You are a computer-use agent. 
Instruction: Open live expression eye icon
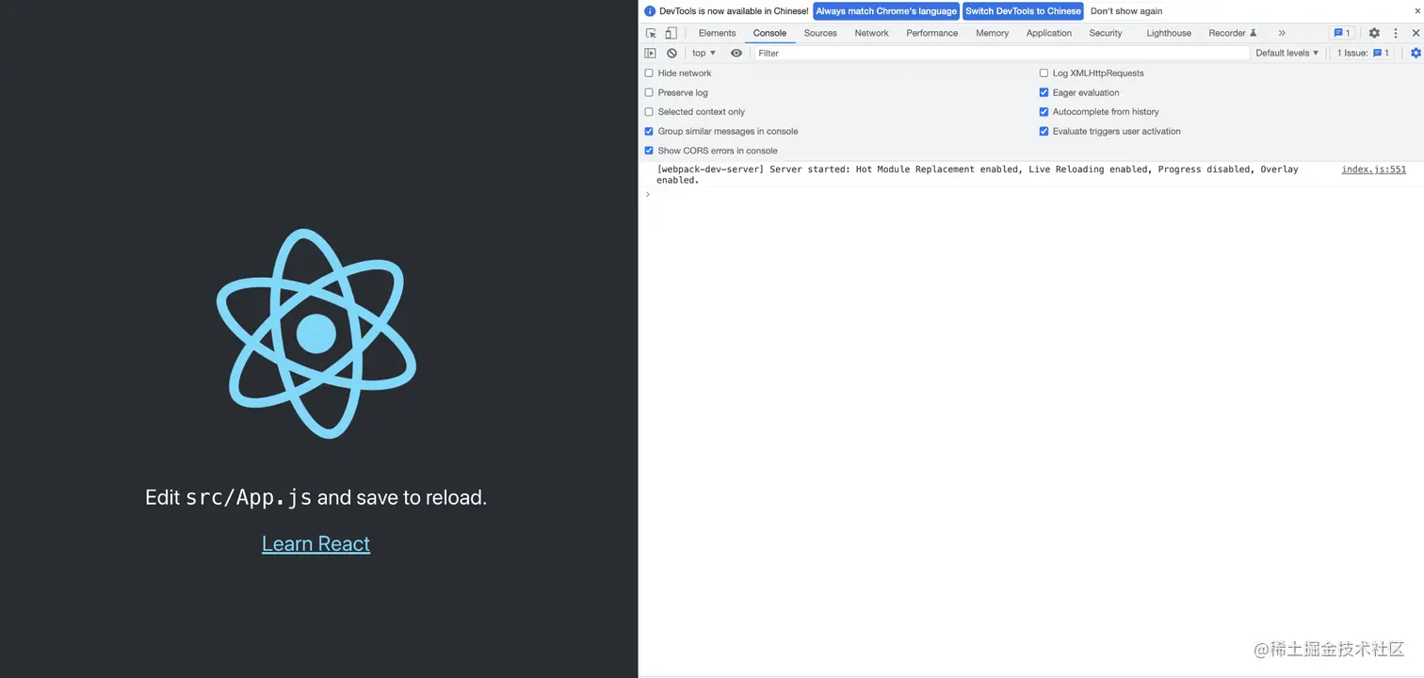[x=736, y=54]
